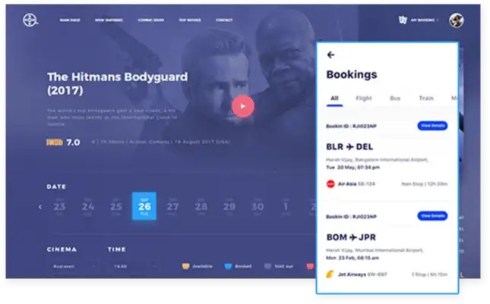Click the Sold out legend label
The width and height of the screenshot is (490, 304).
click(x=284, y=266)
